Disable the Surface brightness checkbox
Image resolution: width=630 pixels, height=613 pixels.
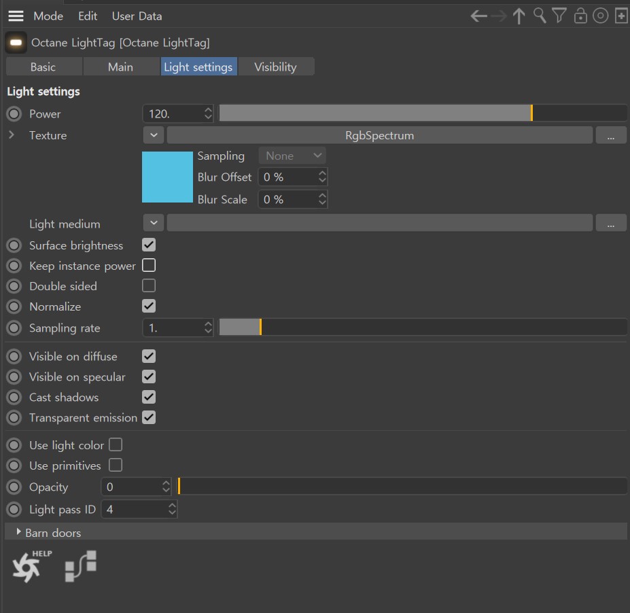click(149, 245)
